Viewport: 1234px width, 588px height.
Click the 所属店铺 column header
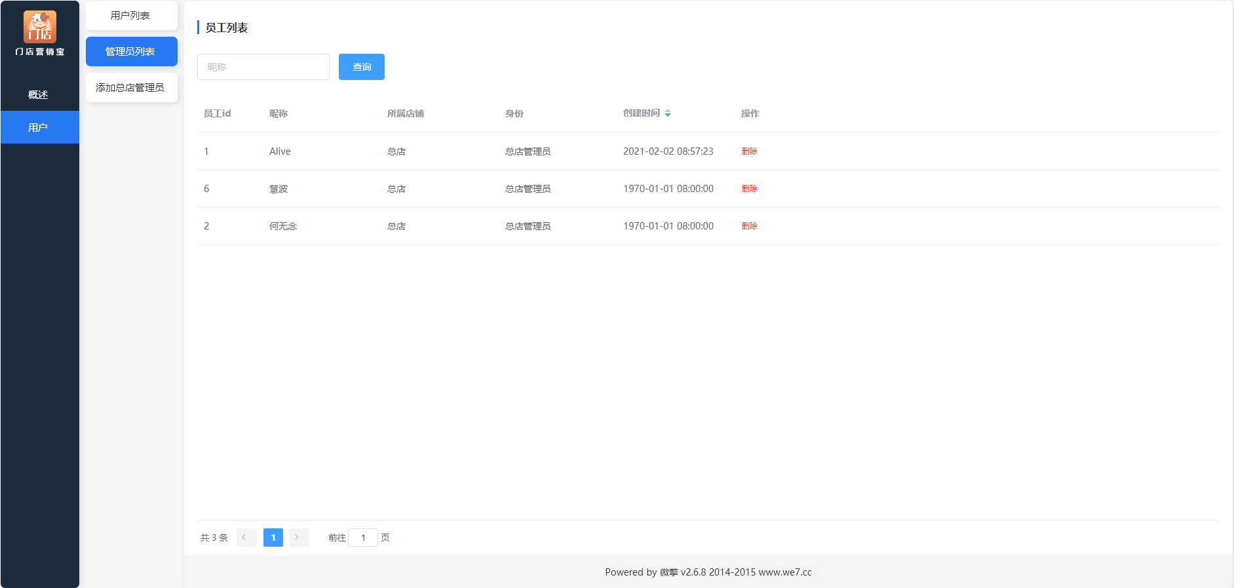[406, 113]
